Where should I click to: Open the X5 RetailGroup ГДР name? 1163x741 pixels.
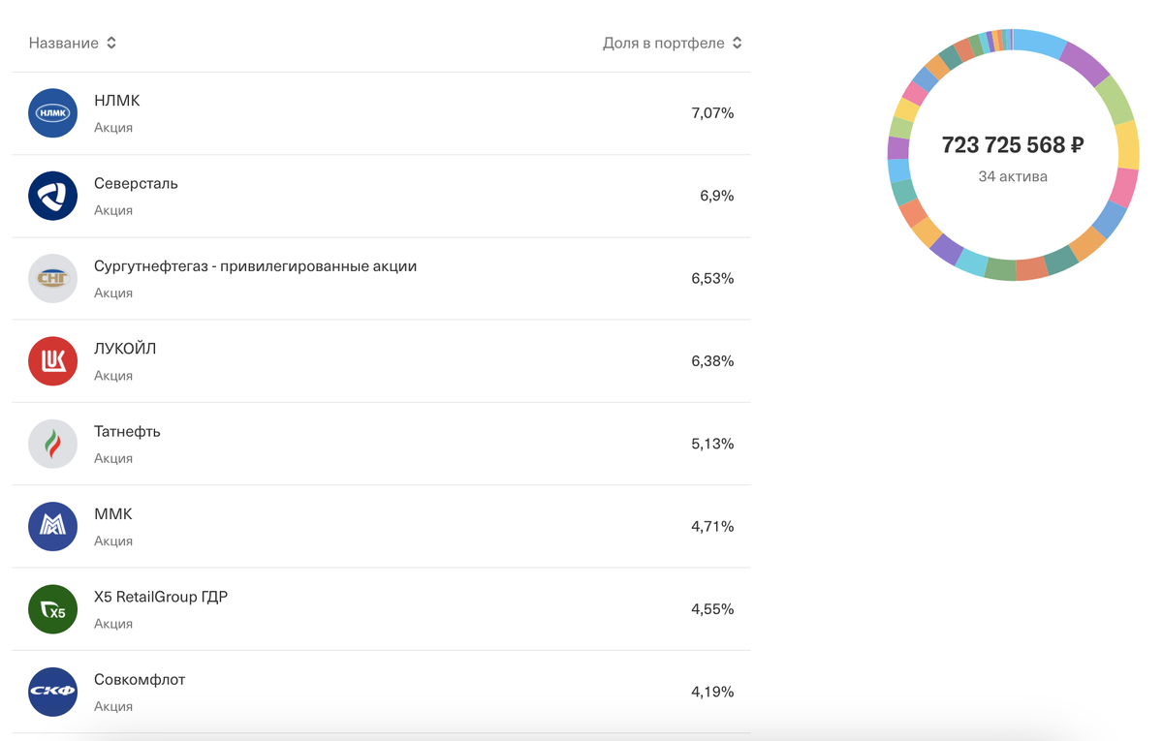(x=161, y=597)
